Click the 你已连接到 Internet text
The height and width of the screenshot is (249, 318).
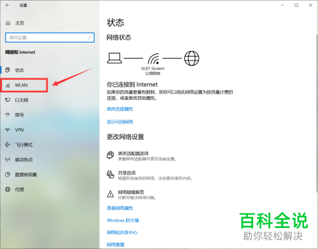click(x=132, y=85)
